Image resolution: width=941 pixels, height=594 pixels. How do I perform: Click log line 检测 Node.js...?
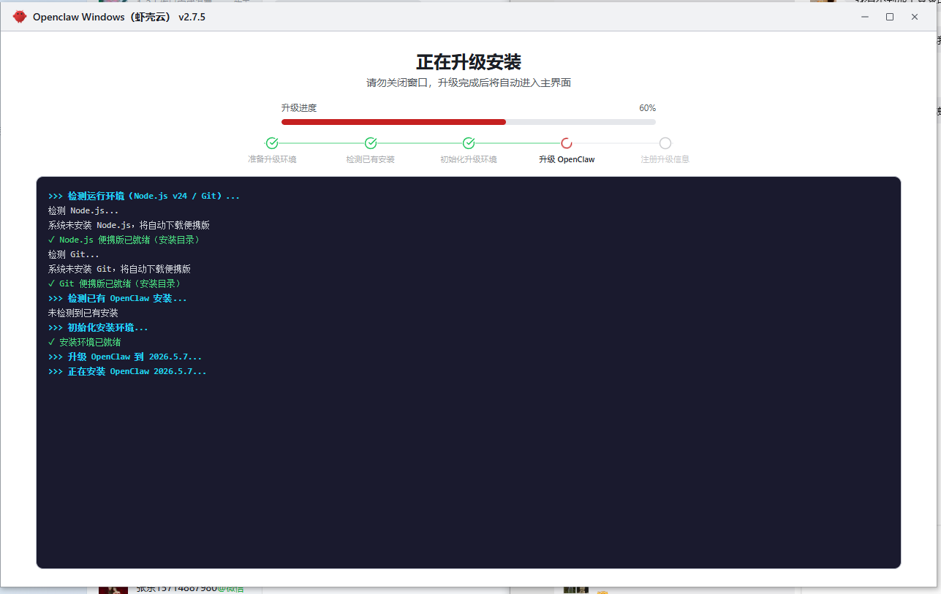pos(83,210)
